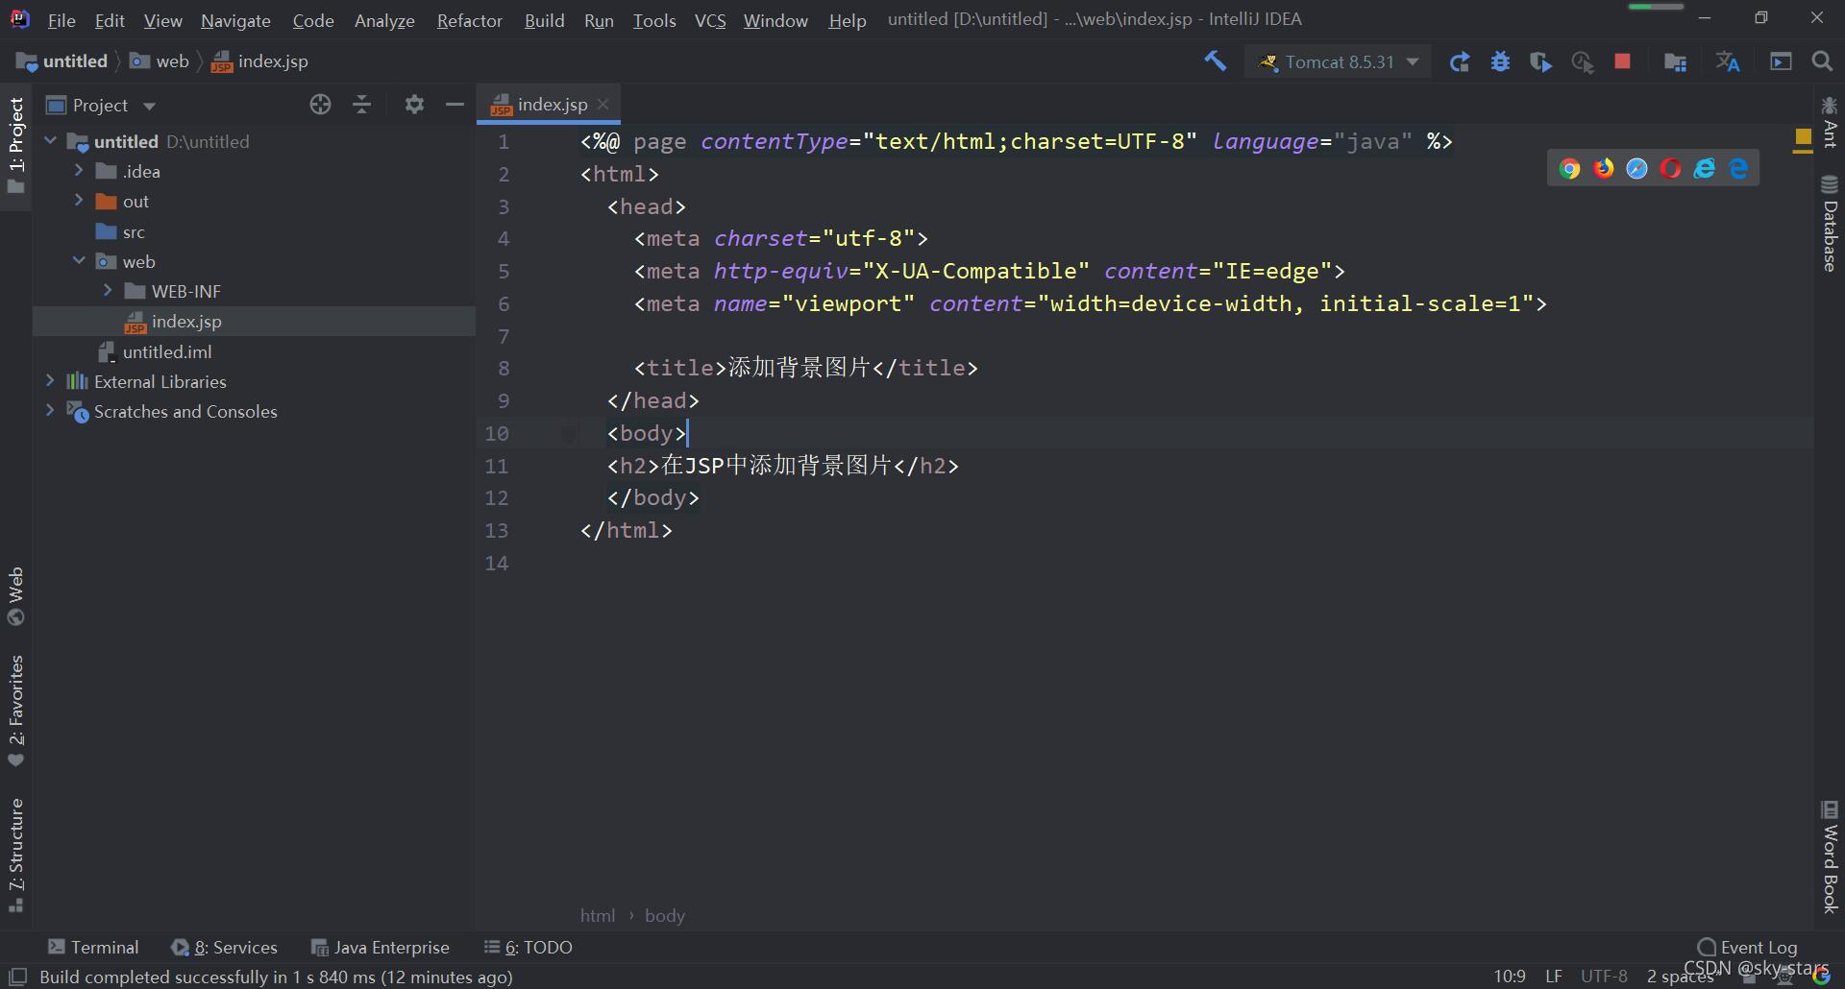Viewport: 1845px width, 989px height.
Task: Open page in Safari browser icon
Action: click(x=1637, y=169)
